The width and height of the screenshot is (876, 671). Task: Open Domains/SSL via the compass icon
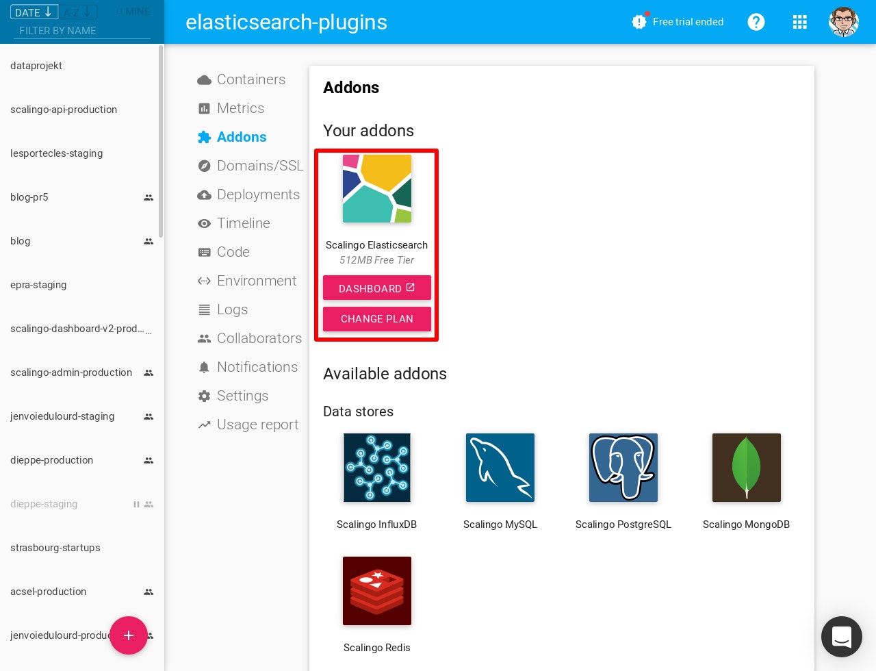(x=204, y=166)
